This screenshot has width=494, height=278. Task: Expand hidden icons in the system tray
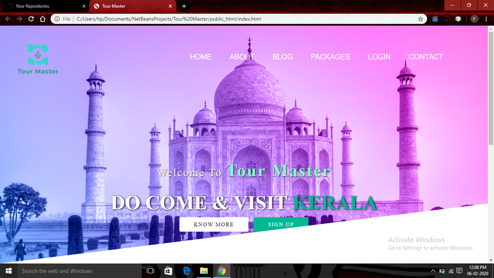pyautogui.click(x=433, y=271)
